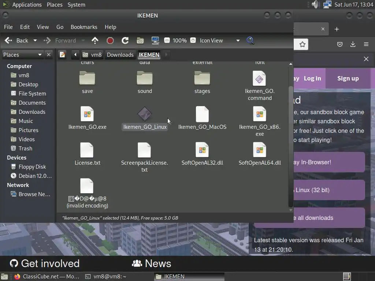Open the Places sidebar selector dropdown
The width and height of the screenshot is (375, 281).
pyautogui.click(x=23, y=55)
